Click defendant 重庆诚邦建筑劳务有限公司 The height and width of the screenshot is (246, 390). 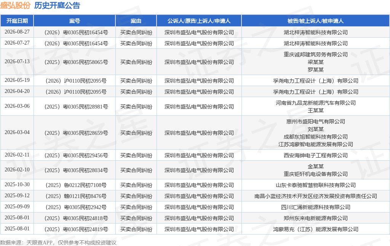[316, 54]
